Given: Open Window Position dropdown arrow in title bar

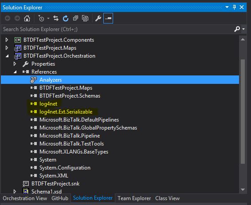Looking at the screenshot, I should click(x=227, y=7).
